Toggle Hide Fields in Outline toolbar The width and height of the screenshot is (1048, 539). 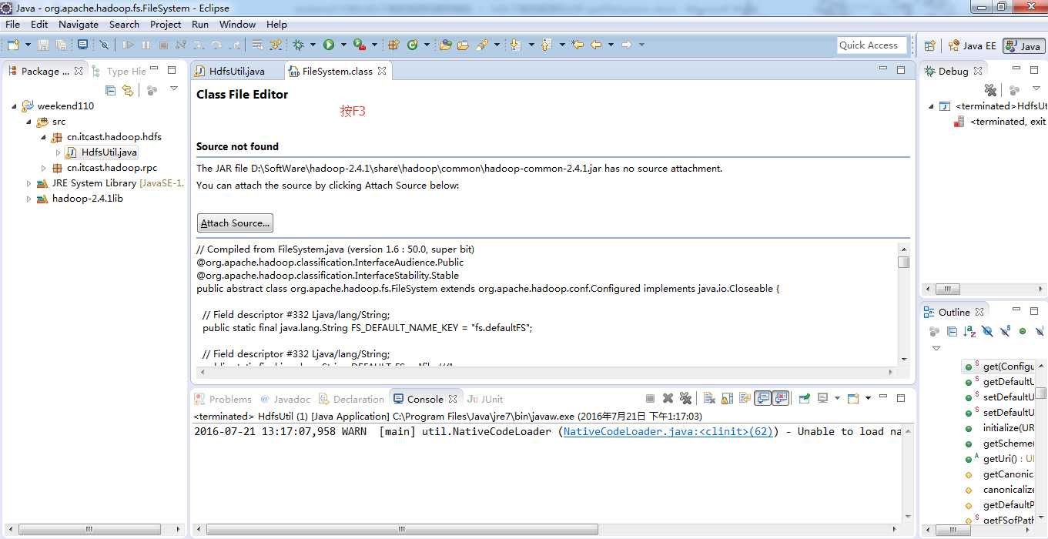[987, 331]
